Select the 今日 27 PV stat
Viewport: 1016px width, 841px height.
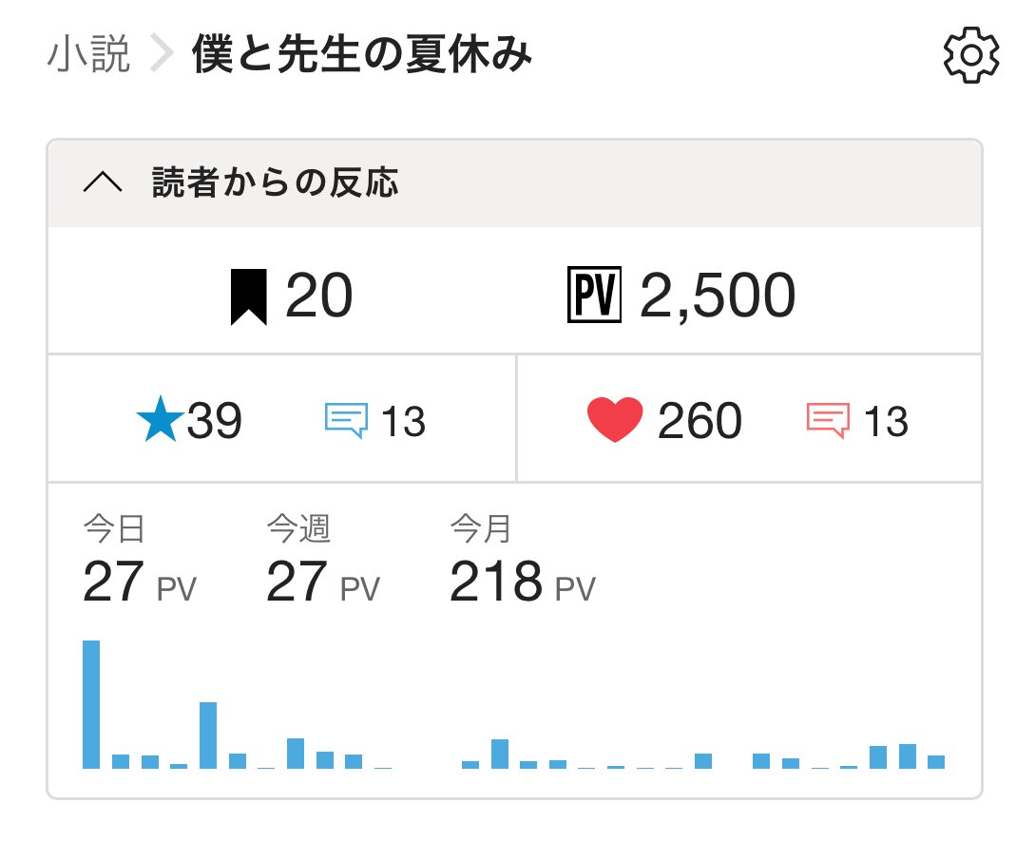[x=139, y=565]
